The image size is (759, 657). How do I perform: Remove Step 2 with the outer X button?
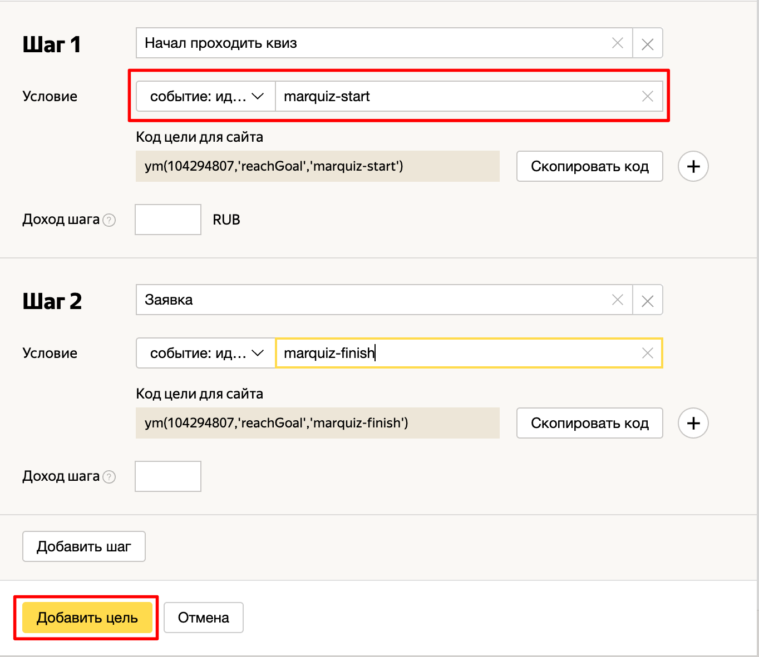point(647,301)
